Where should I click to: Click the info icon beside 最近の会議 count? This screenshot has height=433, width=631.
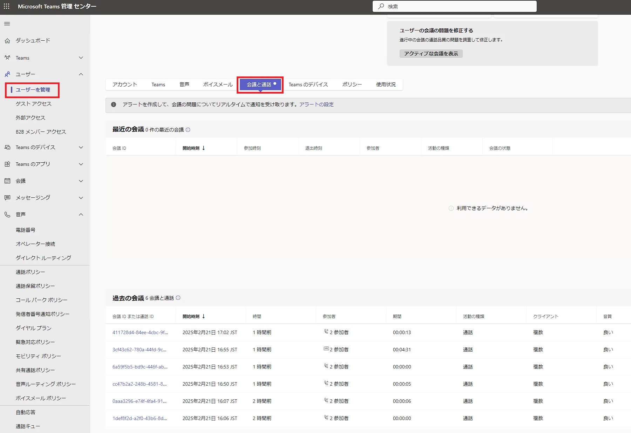[x=188, y=130]
